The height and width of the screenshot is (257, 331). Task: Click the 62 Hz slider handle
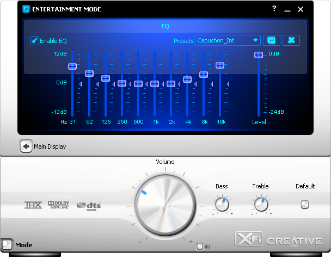pyautogui.click(x=89, y=74)
